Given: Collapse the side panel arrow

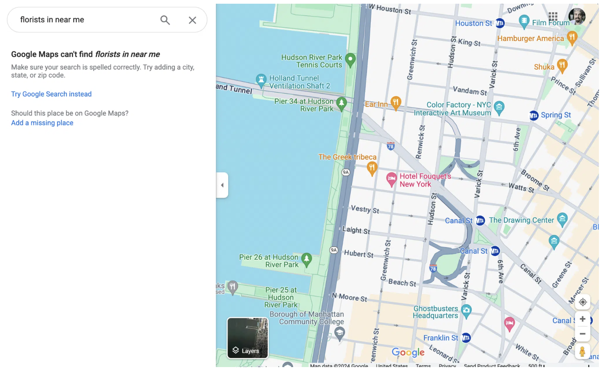Looking at the screenshot, I should (x=222, y=185).
